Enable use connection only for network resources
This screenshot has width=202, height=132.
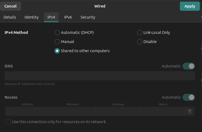[8, 122]
